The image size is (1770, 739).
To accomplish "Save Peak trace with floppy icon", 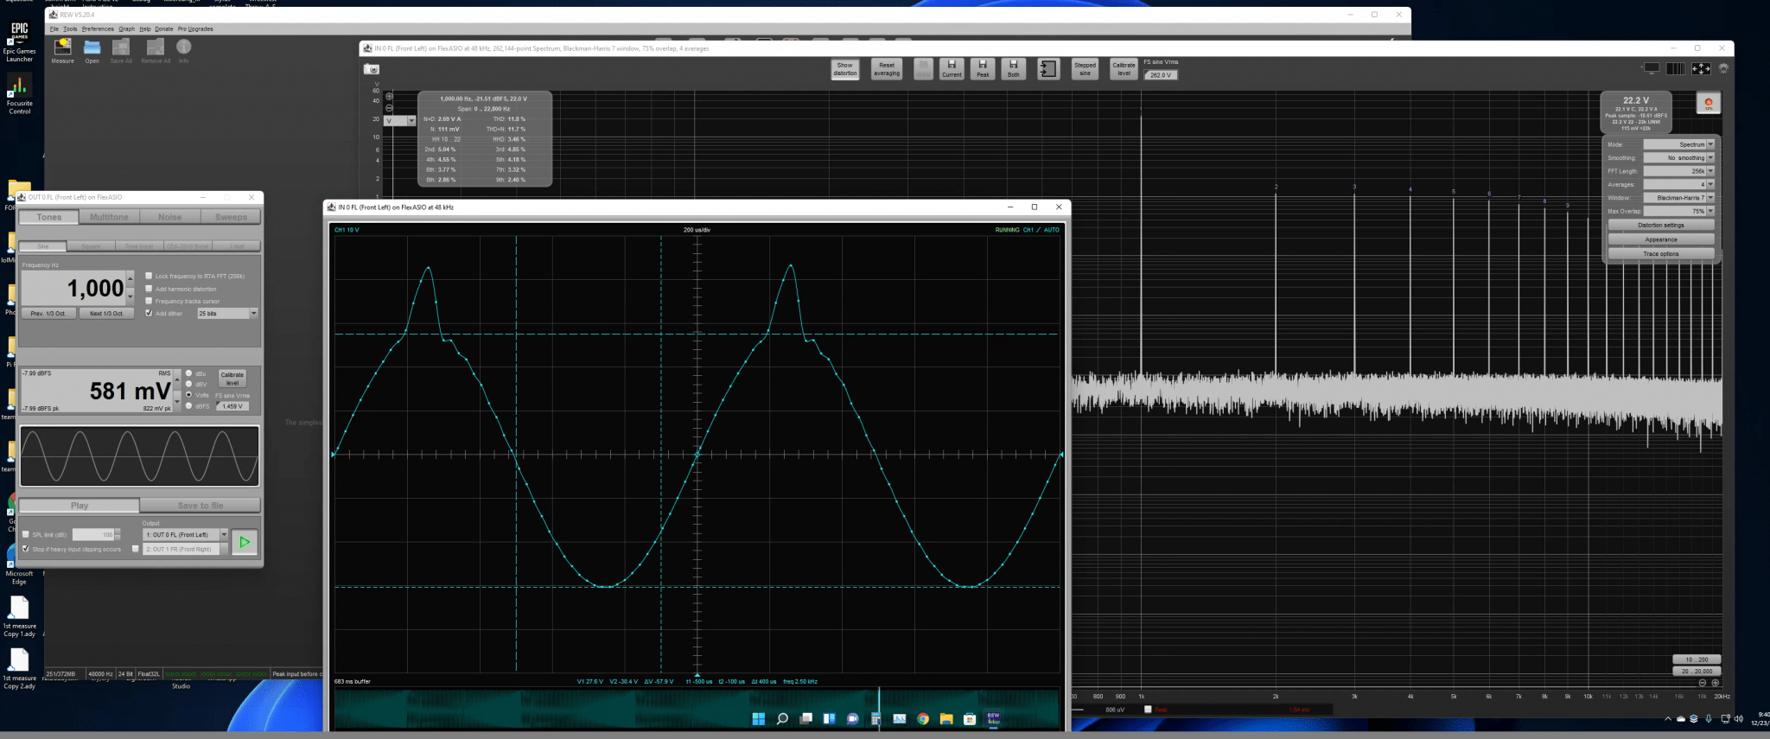I will pyautogui.click(x=983, y=69).
